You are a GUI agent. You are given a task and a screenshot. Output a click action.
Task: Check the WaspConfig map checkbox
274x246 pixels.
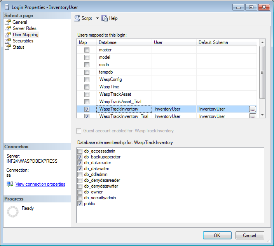87,80
